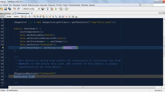Open the Herramientas menu
The image size is (165, 92).
pos(74,5)
